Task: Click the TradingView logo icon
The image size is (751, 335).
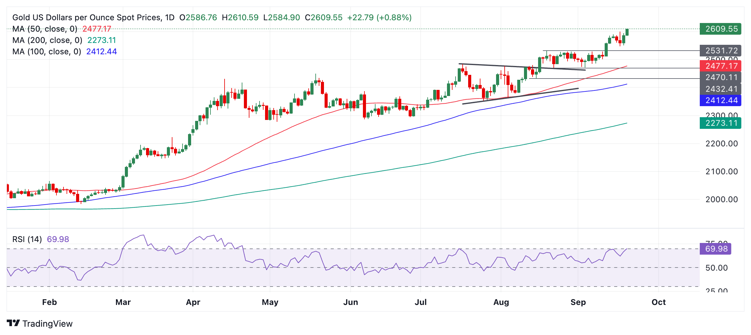Action: (13, 323)
